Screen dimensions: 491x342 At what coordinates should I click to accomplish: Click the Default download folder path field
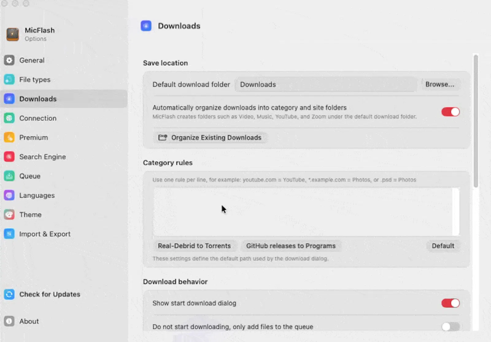[x=326, y=85]
